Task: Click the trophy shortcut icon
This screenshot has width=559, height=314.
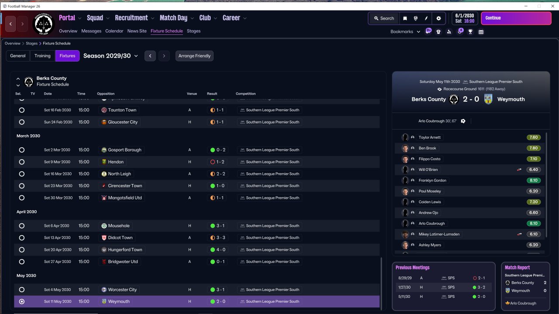Action: pyautogui.click(x=470, y=32)
